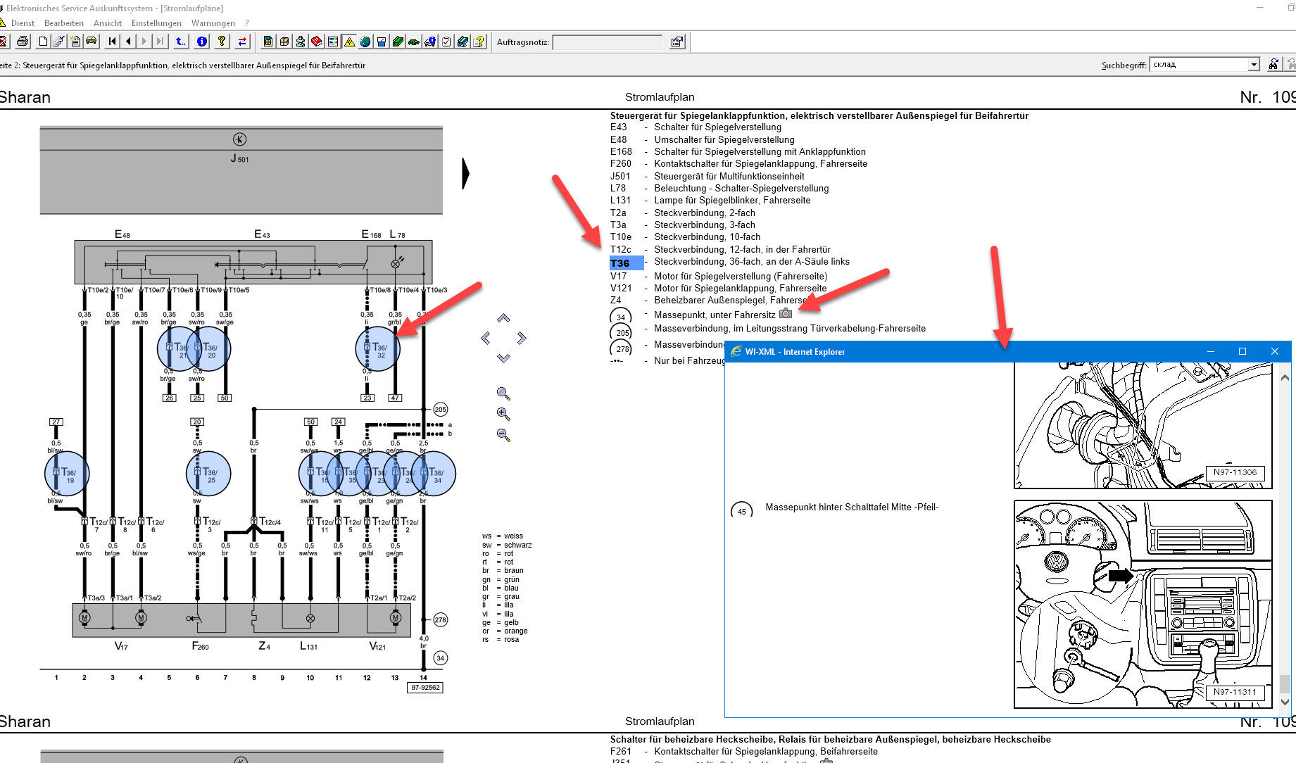The height and width of the screenshot is (763, 1296).
Task: Click the globe icon in the toolbar
Action: tap(365, 42)
